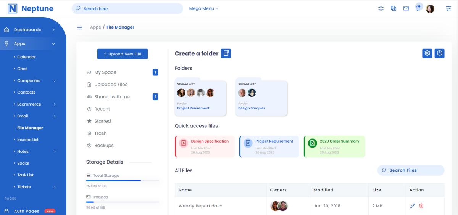This screenshot has width=458, height=215.
Task: Open Calendar in the sidebar
Action: click(26, 57)
